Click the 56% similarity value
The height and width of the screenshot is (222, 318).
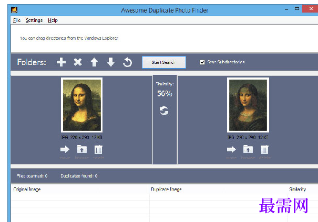(x=165, y=94)
